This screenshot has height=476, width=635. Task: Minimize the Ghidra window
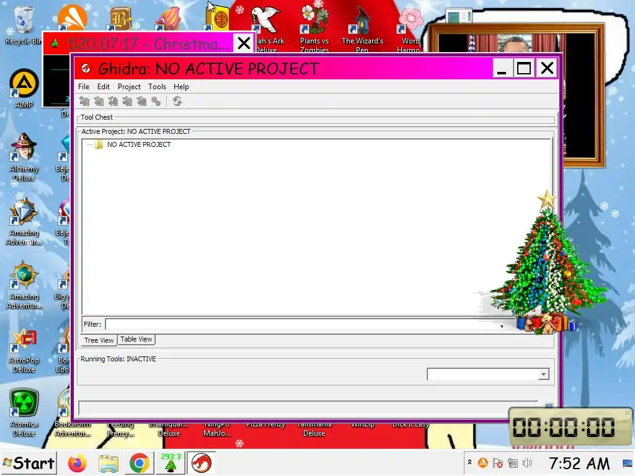[x=502, y=68]
